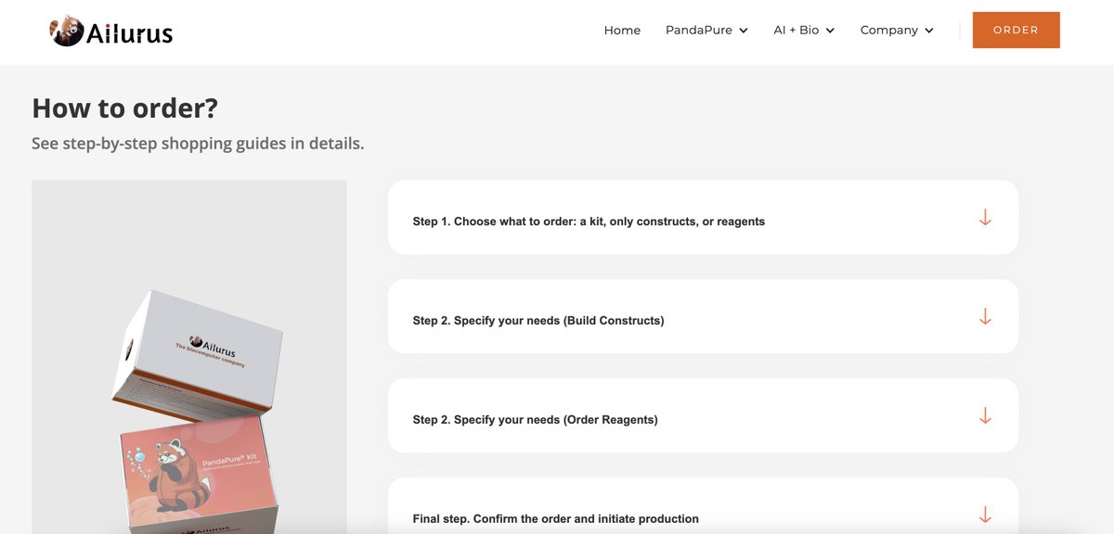Click the PandaPure Kit box product image
This screenshot has width=1114, height=534.
pyautogui.click(x=200, y=473)
